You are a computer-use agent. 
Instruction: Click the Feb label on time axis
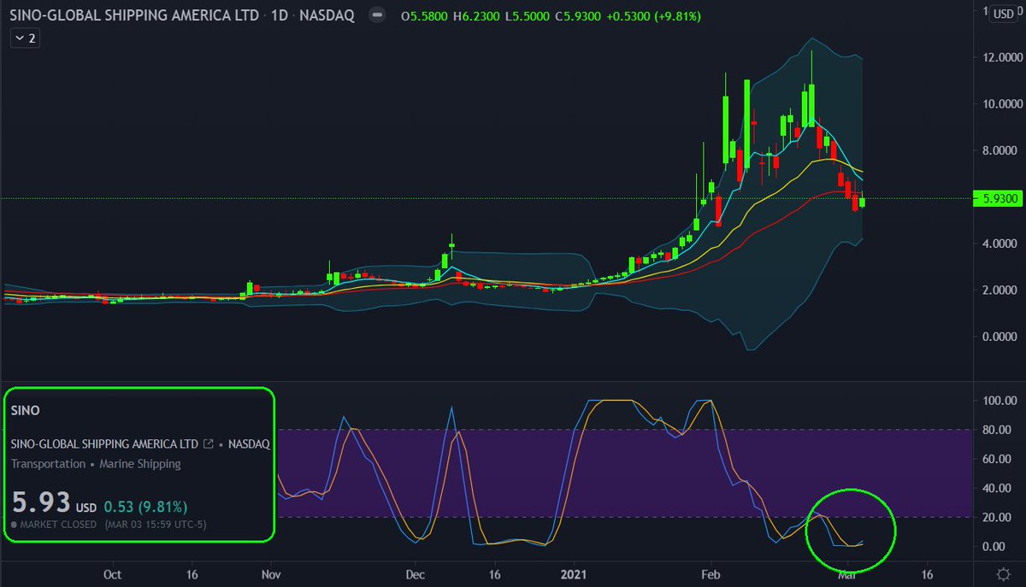(711, 574)
